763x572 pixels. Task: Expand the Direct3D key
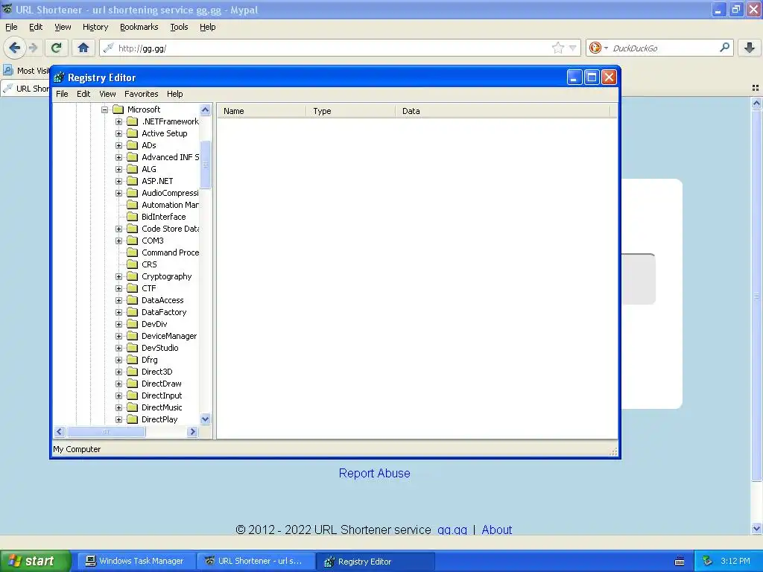click(118, 372)
